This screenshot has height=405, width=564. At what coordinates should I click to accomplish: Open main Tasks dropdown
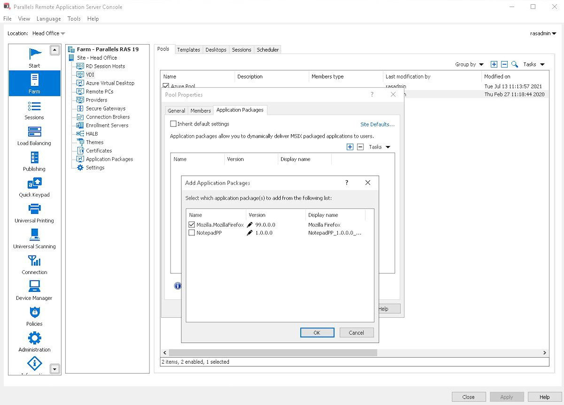tap(534, 64)
